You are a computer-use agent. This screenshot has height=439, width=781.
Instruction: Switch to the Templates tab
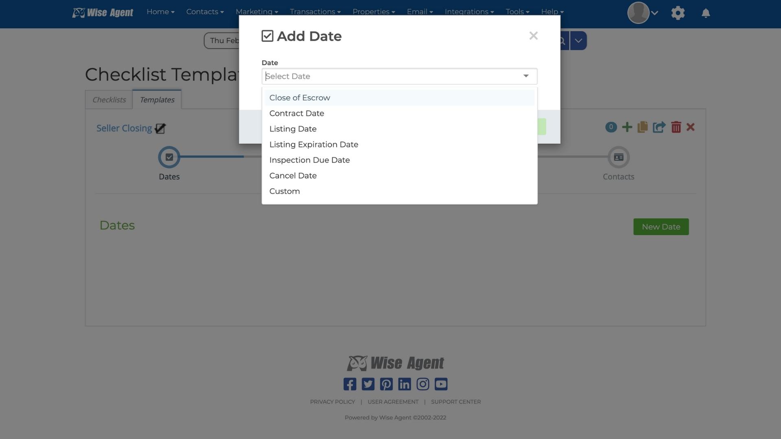[x=156, y=99]
